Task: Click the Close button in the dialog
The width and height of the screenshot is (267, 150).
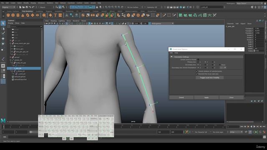Action: point(232,97)
